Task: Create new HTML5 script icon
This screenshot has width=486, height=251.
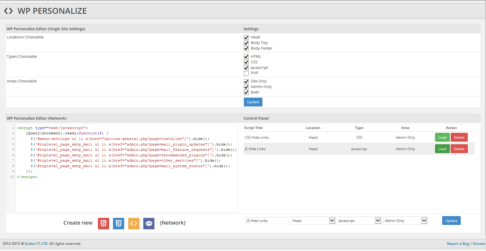Action: coord(104,223)
